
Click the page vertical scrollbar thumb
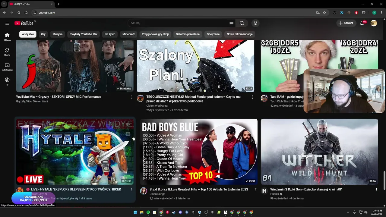(x=384, y=180)
